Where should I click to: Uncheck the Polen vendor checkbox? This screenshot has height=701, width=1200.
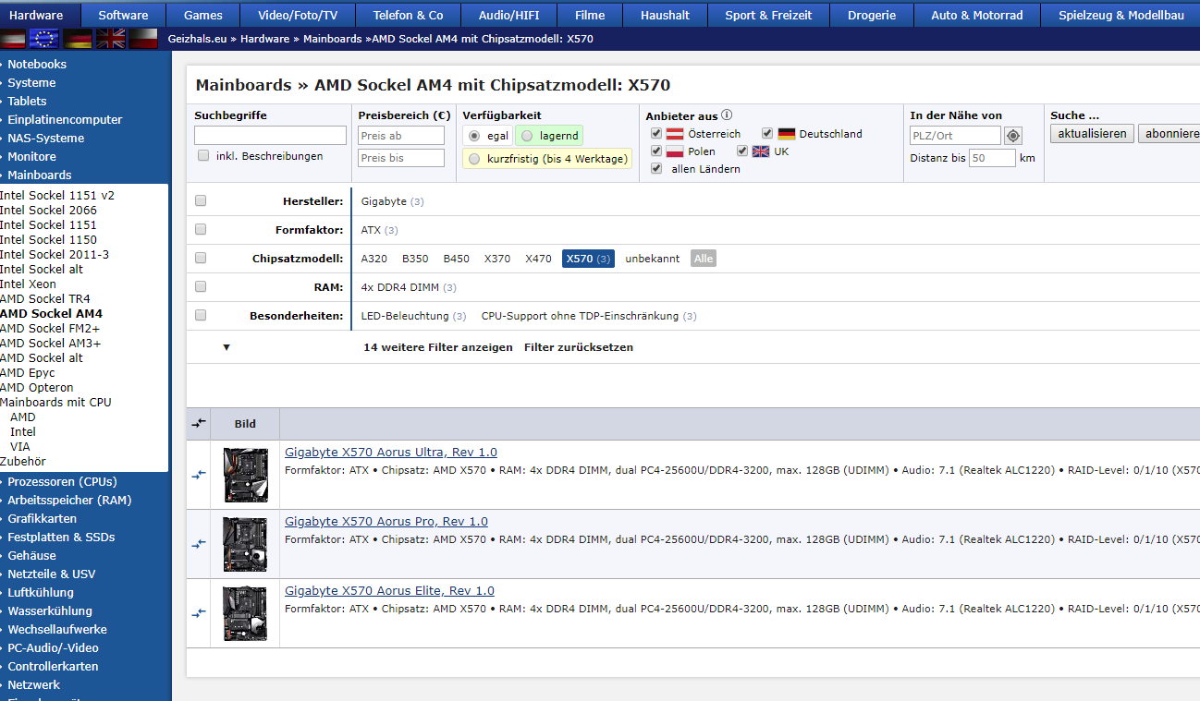coord(656,151)
